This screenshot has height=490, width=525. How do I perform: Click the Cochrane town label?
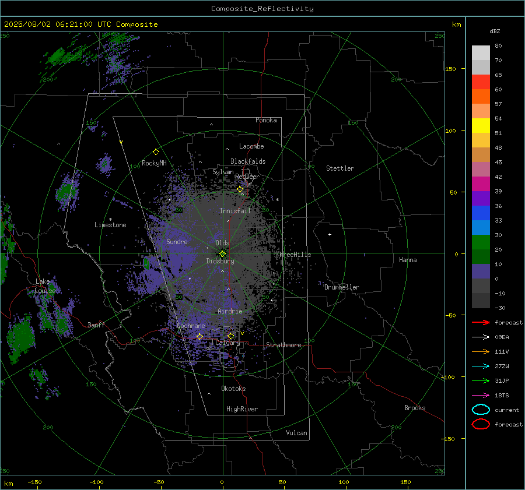pyautogui.click(x=191, y=326)
